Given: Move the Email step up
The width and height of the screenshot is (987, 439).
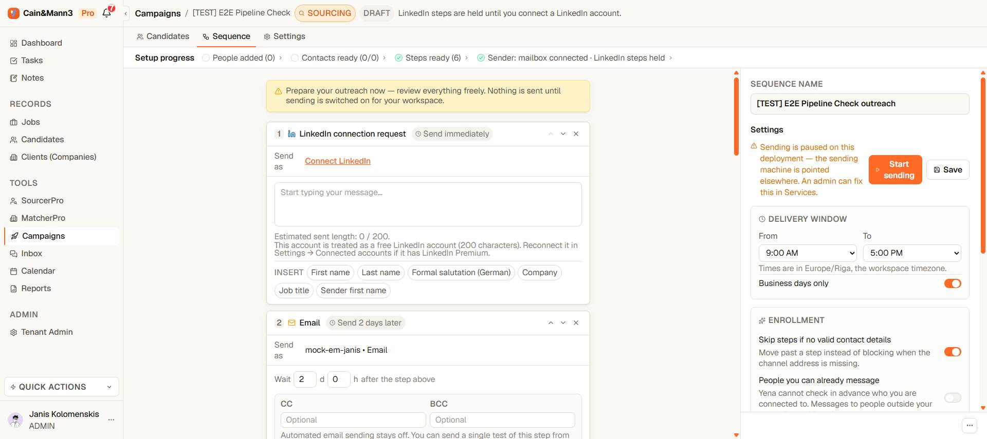Looking at the screenshot, I should point(551,323).
